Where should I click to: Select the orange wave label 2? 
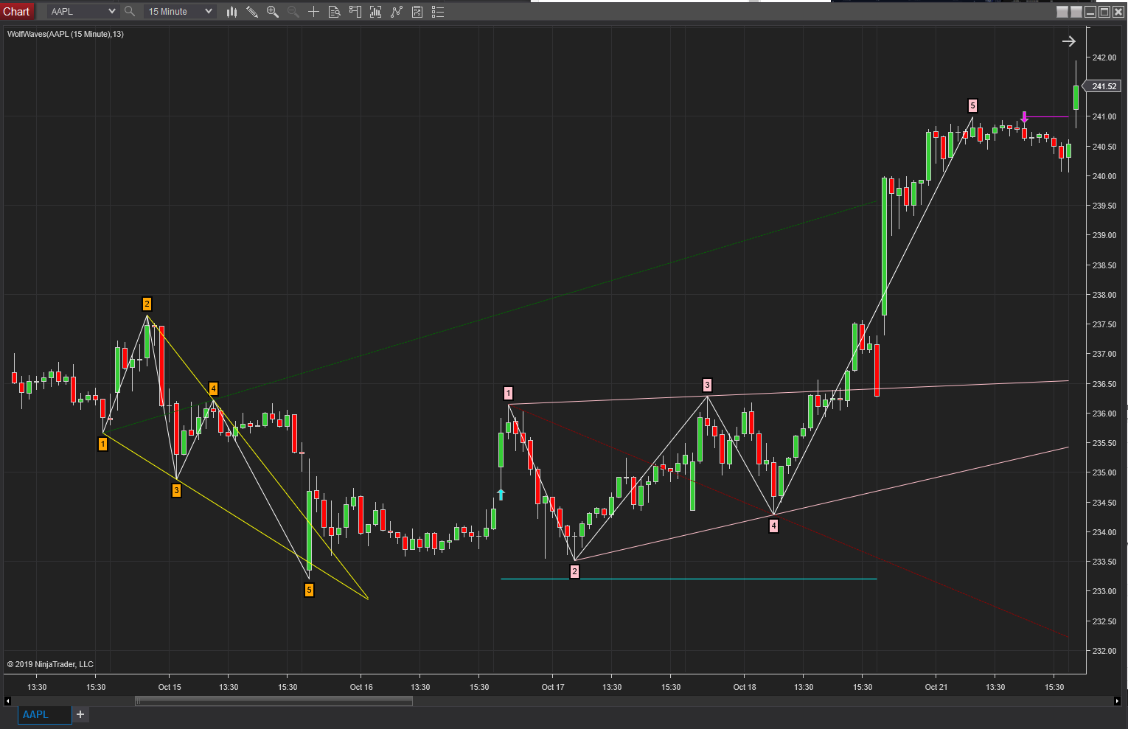pos(147,304)
